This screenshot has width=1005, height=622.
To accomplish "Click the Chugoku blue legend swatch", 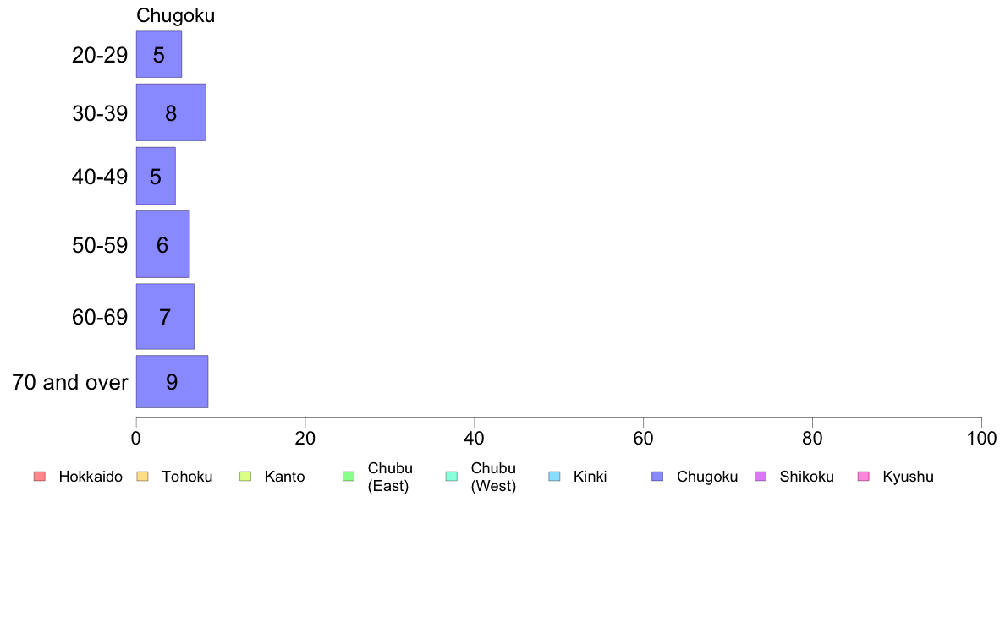I will [x=657, y=476].
